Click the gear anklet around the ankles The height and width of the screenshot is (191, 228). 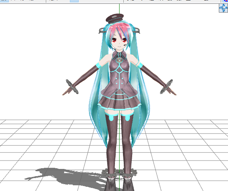coord(119,173)
